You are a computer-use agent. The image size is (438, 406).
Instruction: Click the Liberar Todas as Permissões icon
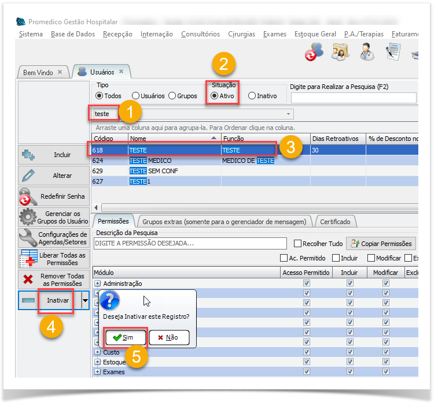[x=28, y=259]
